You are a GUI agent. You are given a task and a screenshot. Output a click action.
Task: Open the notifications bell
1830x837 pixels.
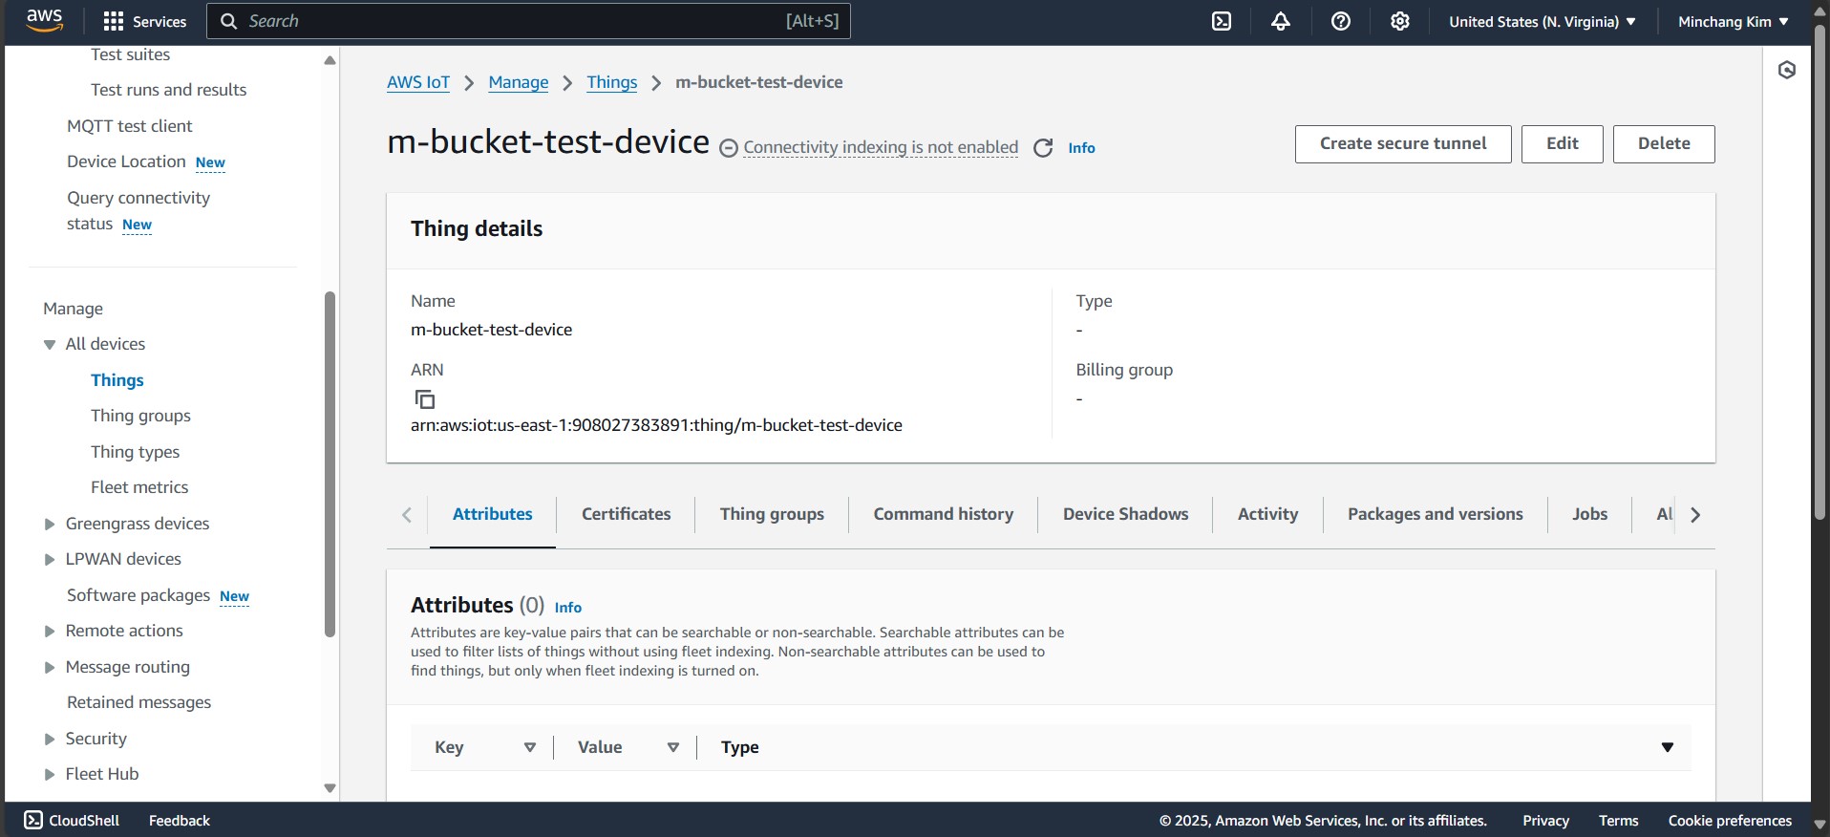click(x=1281, y=21)
